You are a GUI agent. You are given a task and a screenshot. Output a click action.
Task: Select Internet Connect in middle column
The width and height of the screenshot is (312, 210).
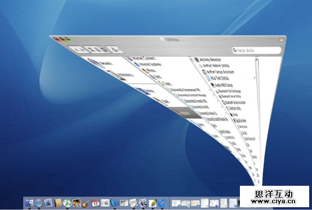coord(141,59)
